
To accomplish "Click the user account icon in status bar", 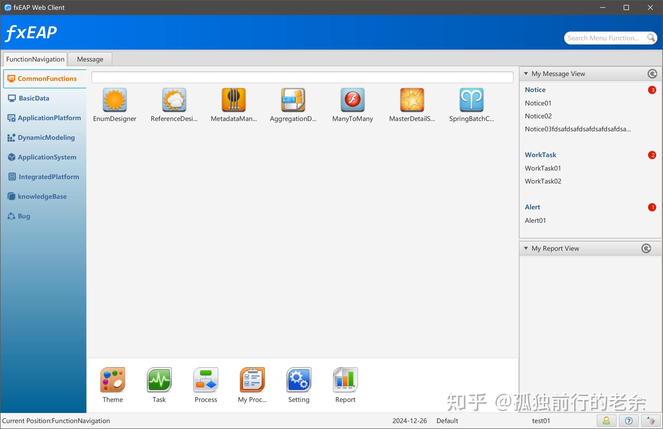I will click(x=606, y=421).
